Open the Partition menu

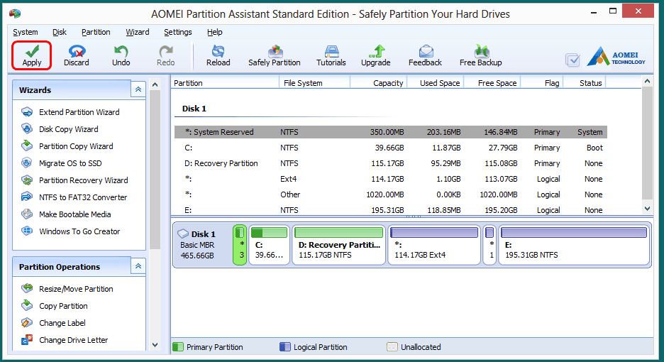(96, 32)
